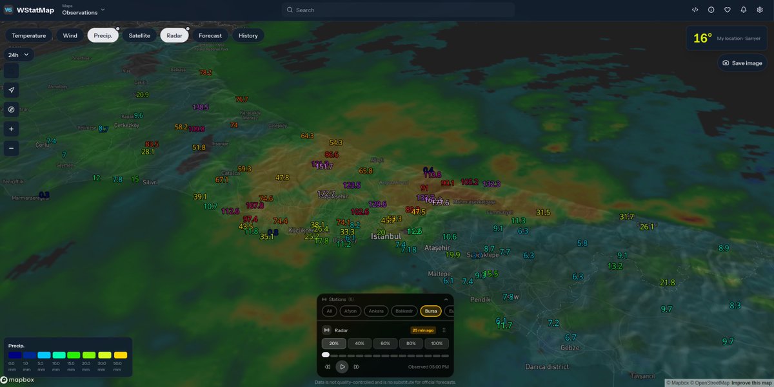Open the notifications bell
Viewport: 774px width, 387px height.
click(744, 10)
